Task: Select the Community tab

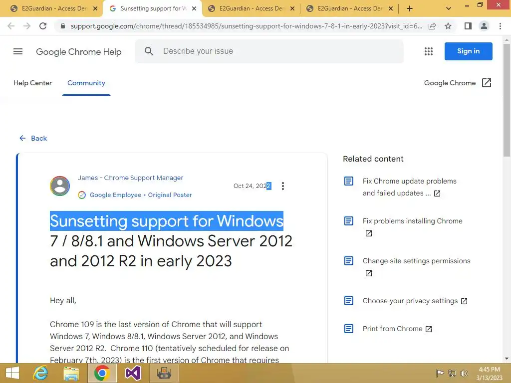Action: [x=86, y=83]
